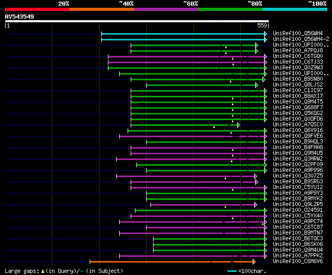Select the UniRef100_Q0DFD6 label
Viewport: 332px width, 275px height.
point(298,119)
